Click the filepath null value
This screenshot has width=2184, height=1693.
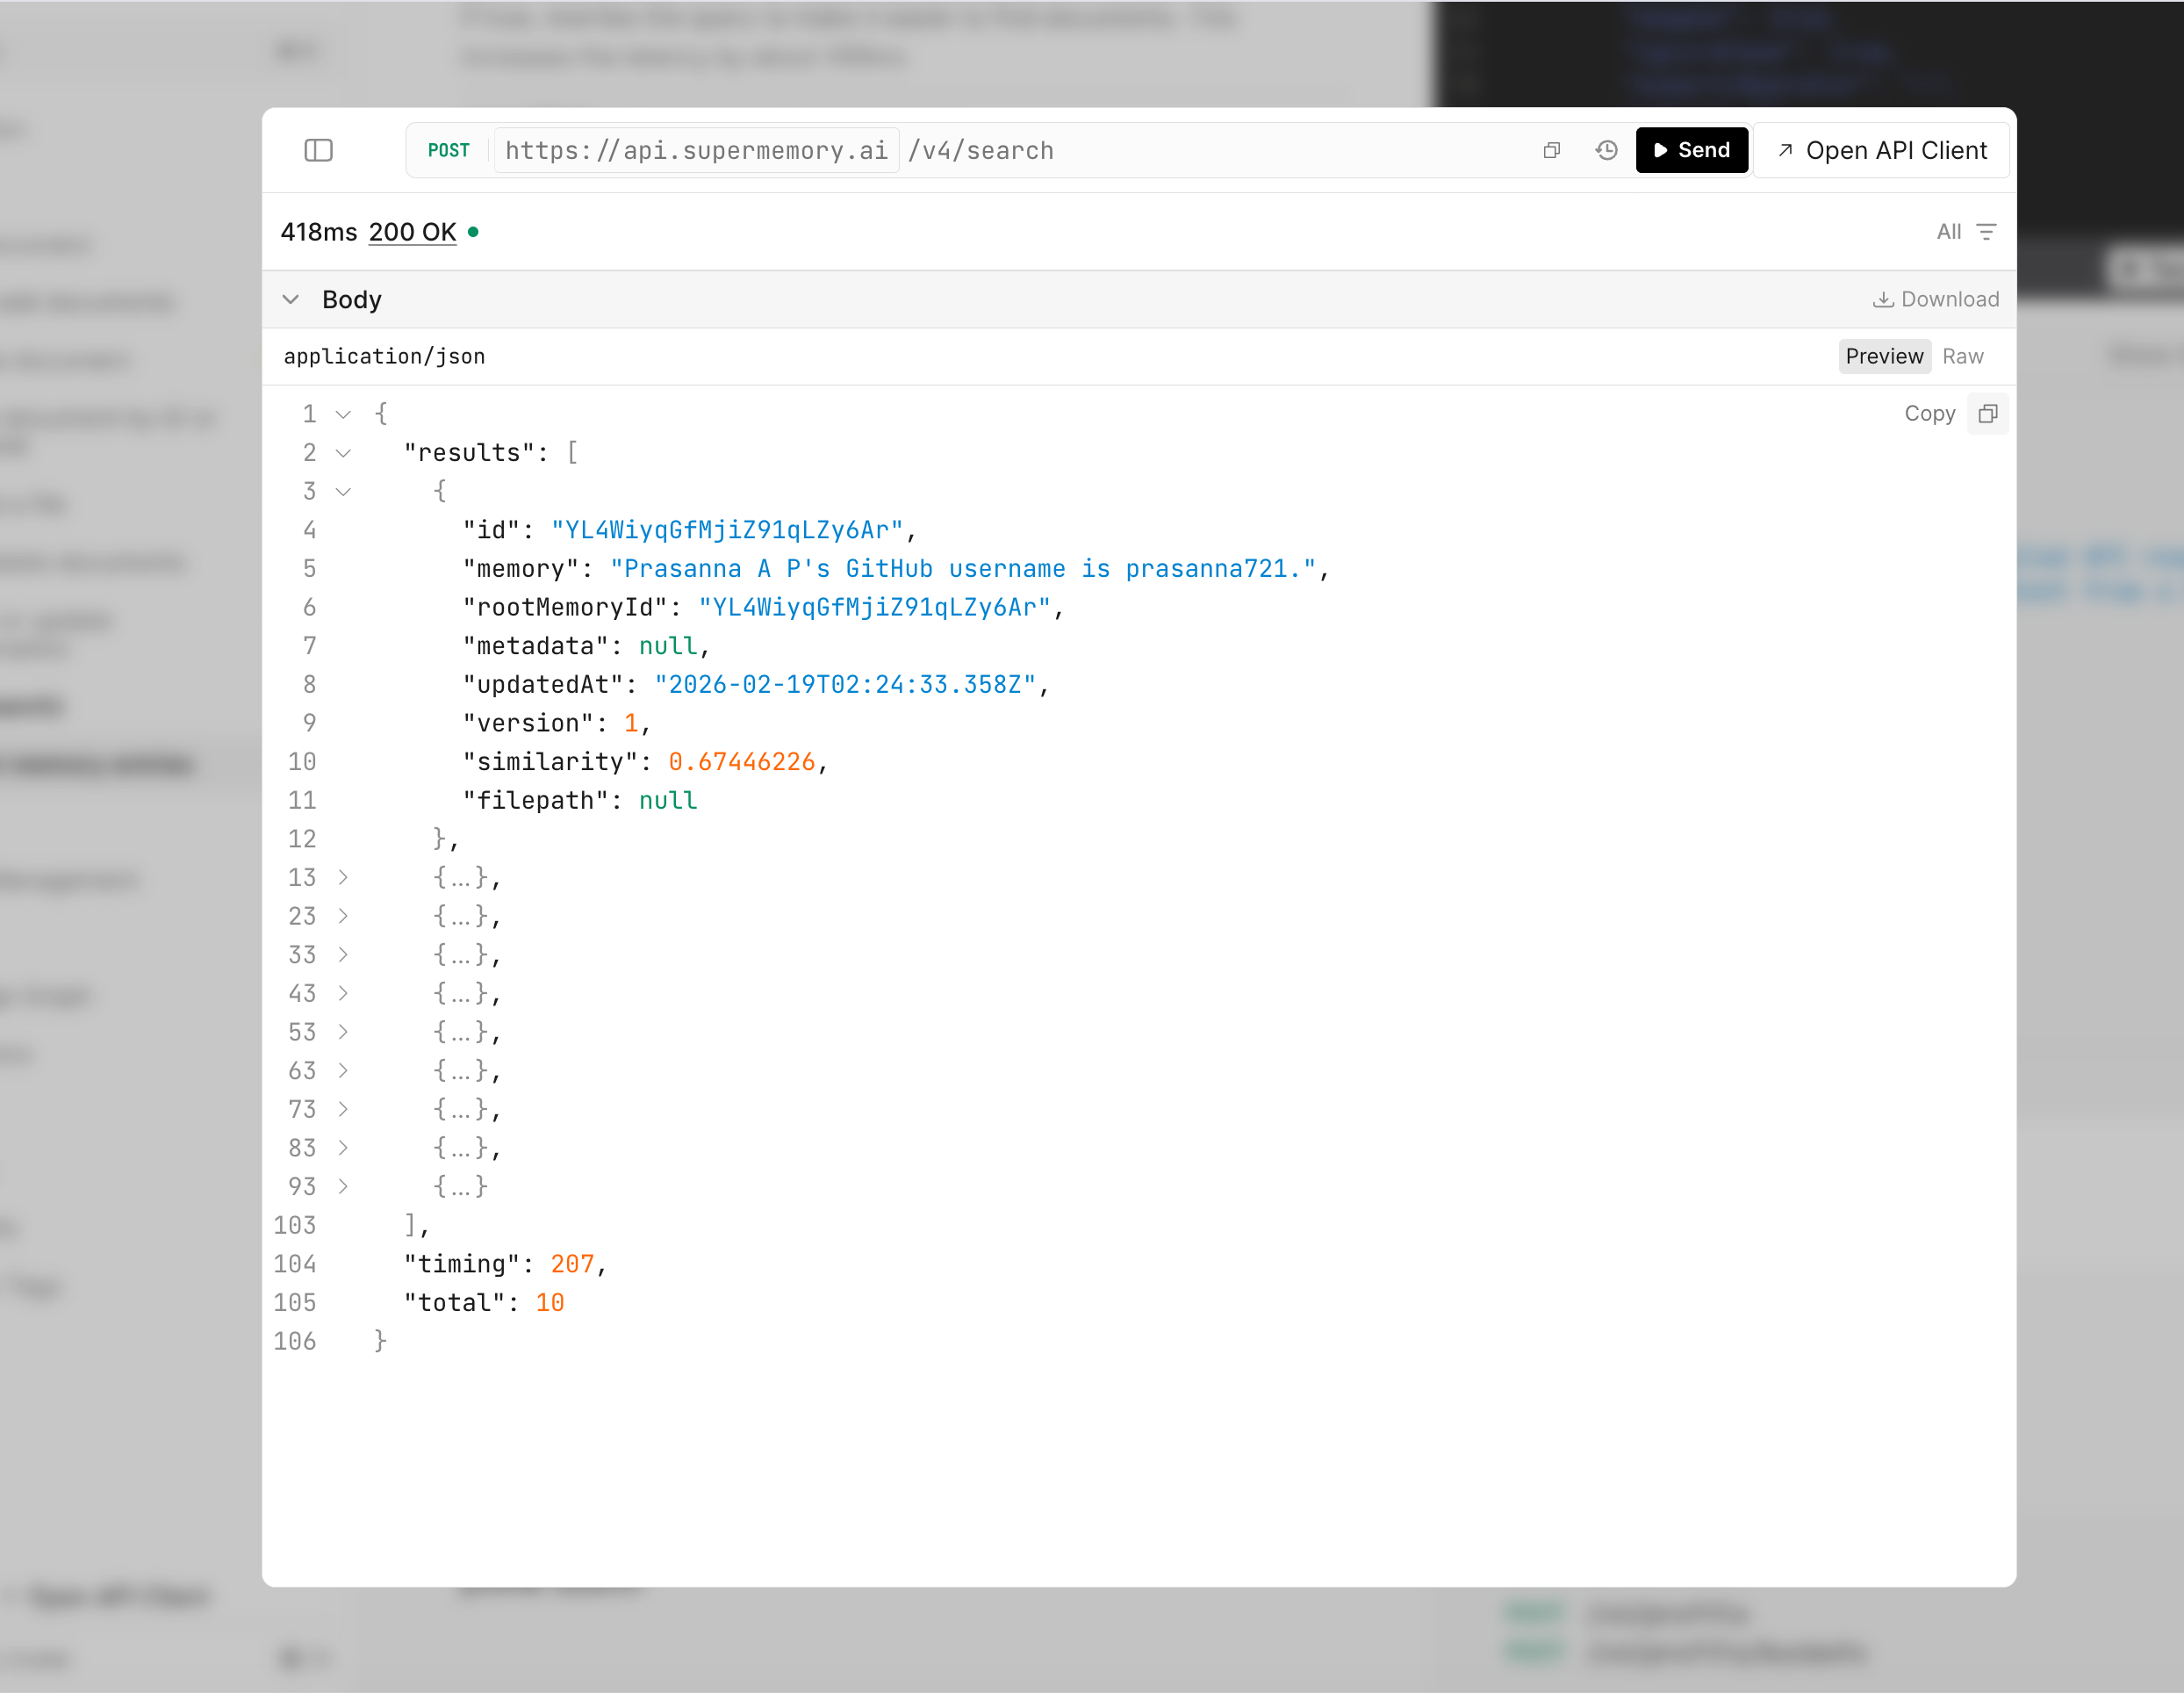click(668, 801)
